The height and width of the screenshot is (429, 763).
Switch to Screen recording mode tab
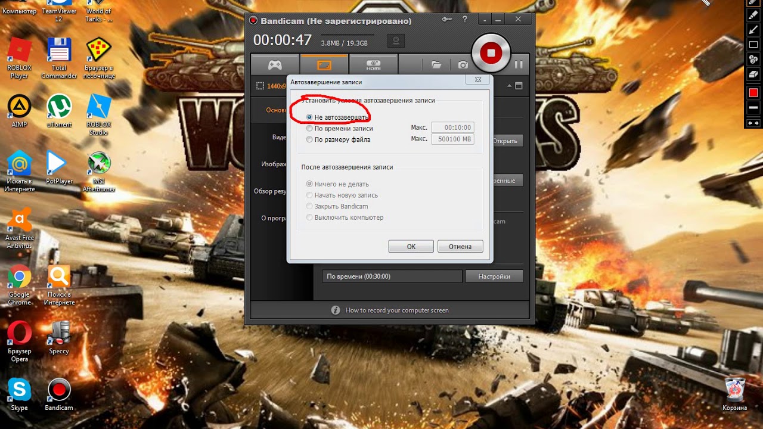pyautogui.click(x=324, y=64)
